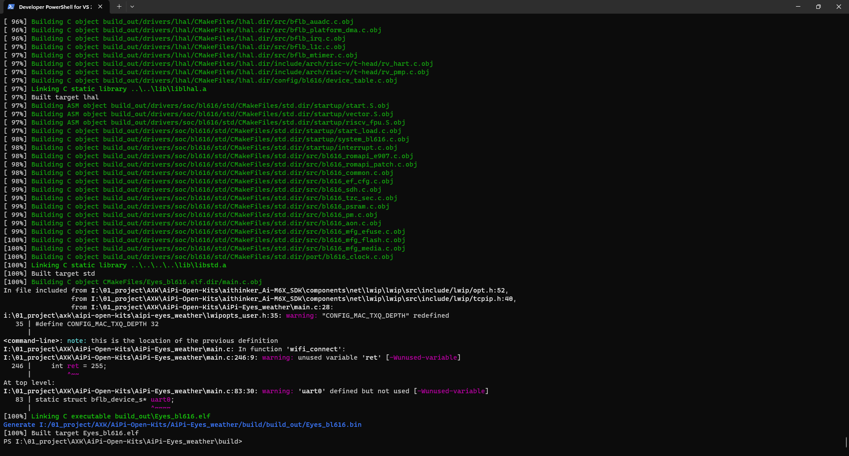The height and width of the screenshot is (456, 849).
Task: Click the bl616_romapi_patch.c.obj line
Action: pos(210,164)
